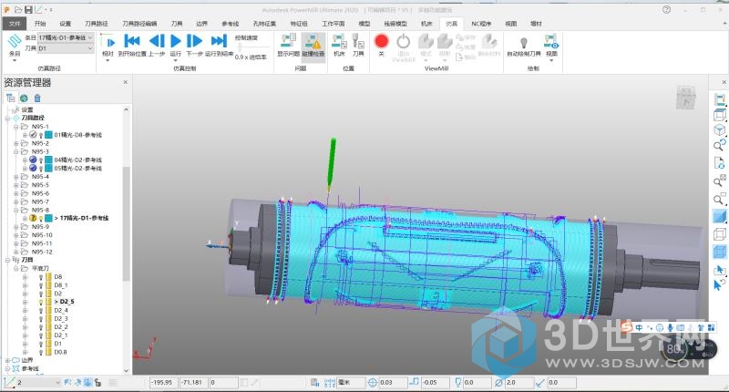Click the explorer recycle bin icon
Screen dimensions: 729x392
tap(37, 98)
